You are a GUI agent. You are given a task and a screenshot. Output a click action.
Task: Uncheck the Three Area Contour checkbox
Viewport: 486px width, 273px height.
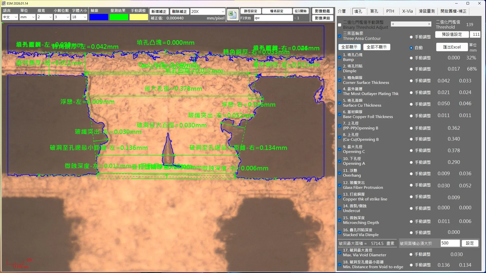(340, 36)
